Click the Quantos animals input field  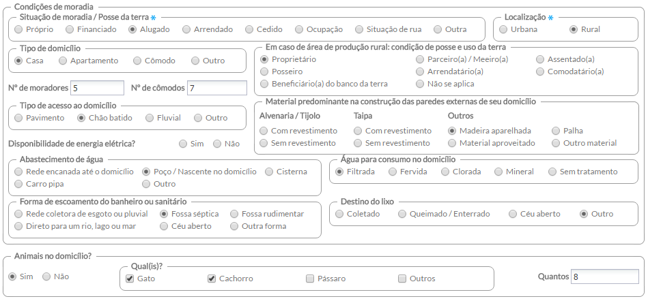point(604,276)
